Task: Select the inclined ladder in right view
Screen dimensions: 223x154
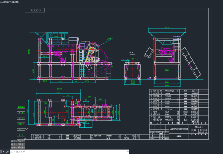Action: [x=190, y=63]
